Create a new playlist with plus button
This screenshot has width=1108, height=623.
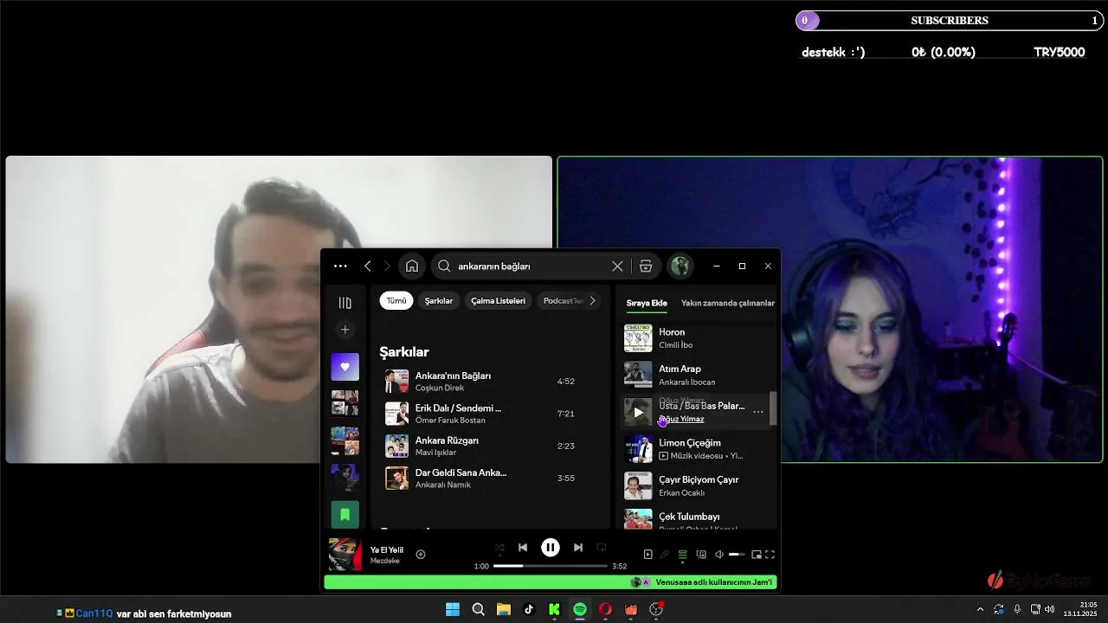tap(345, 330)
